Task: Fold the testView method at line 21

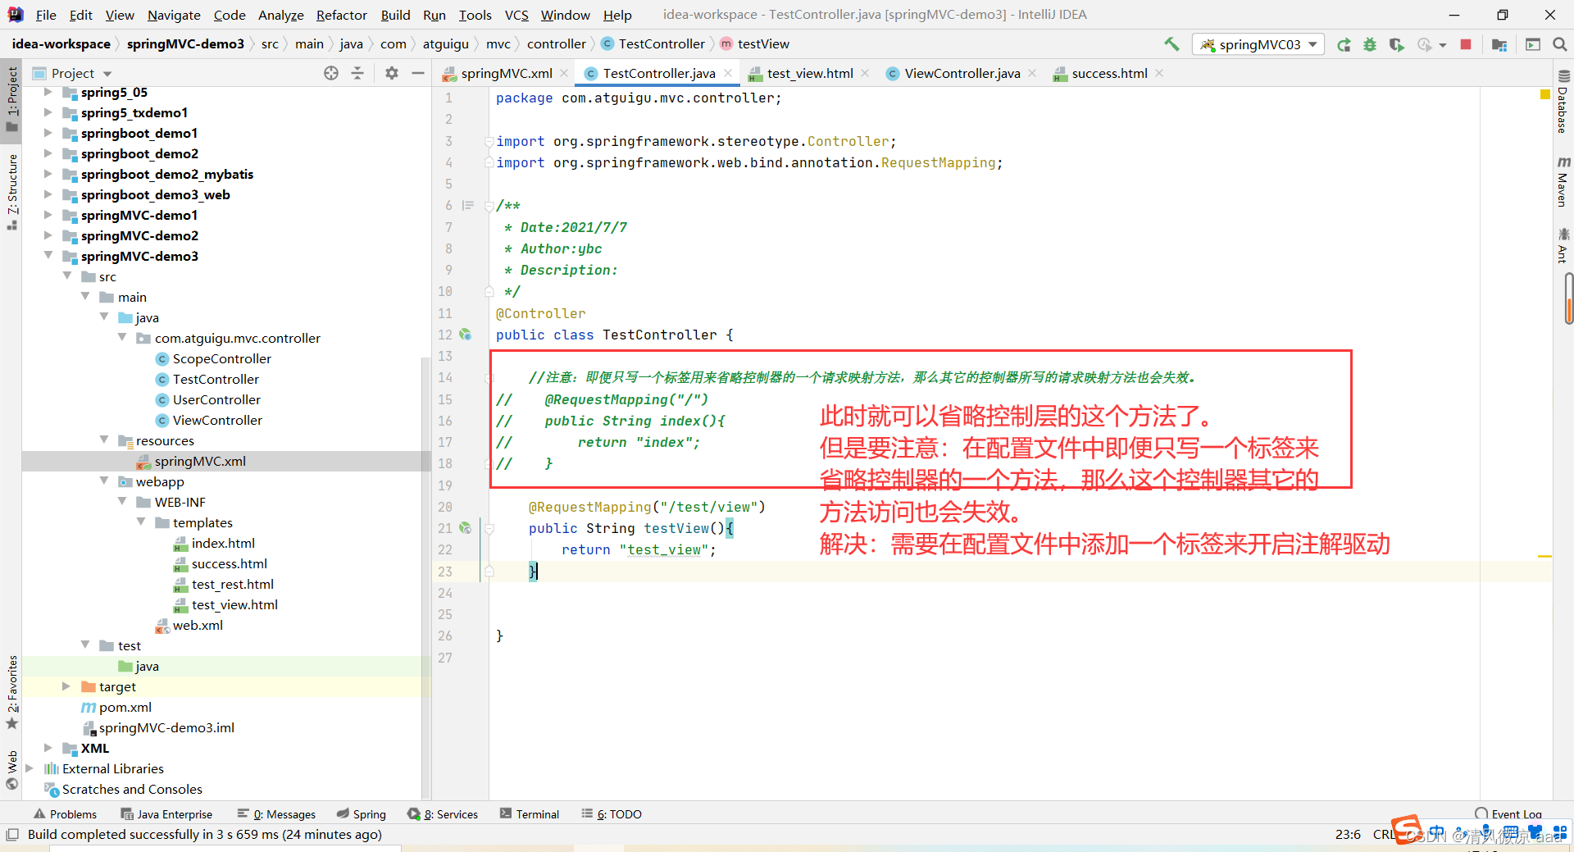Action: pos(489,529)
